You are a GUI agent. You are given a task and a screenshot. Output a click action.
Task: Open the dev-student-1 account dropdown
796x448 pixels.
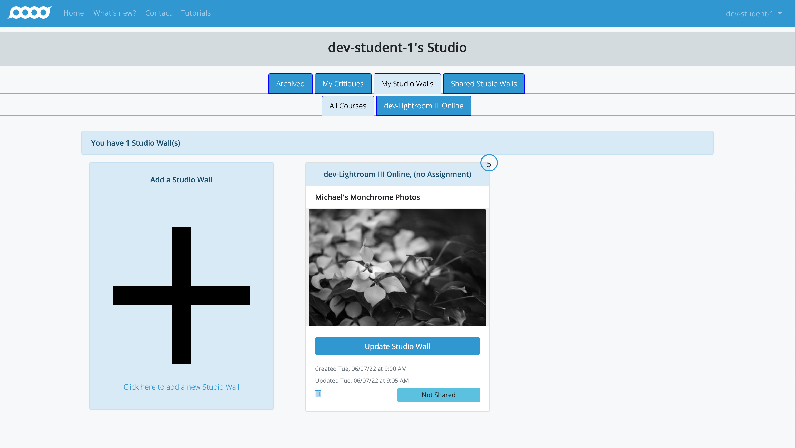click(753, 13)
